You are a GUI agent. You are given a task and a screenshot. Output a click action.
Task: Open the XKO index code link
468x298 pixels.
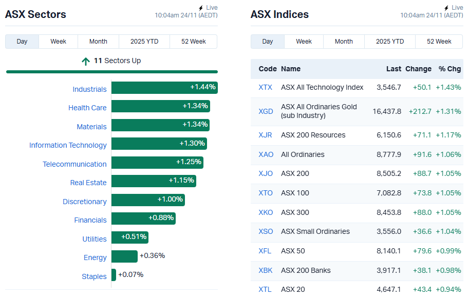tap(266, 212)
